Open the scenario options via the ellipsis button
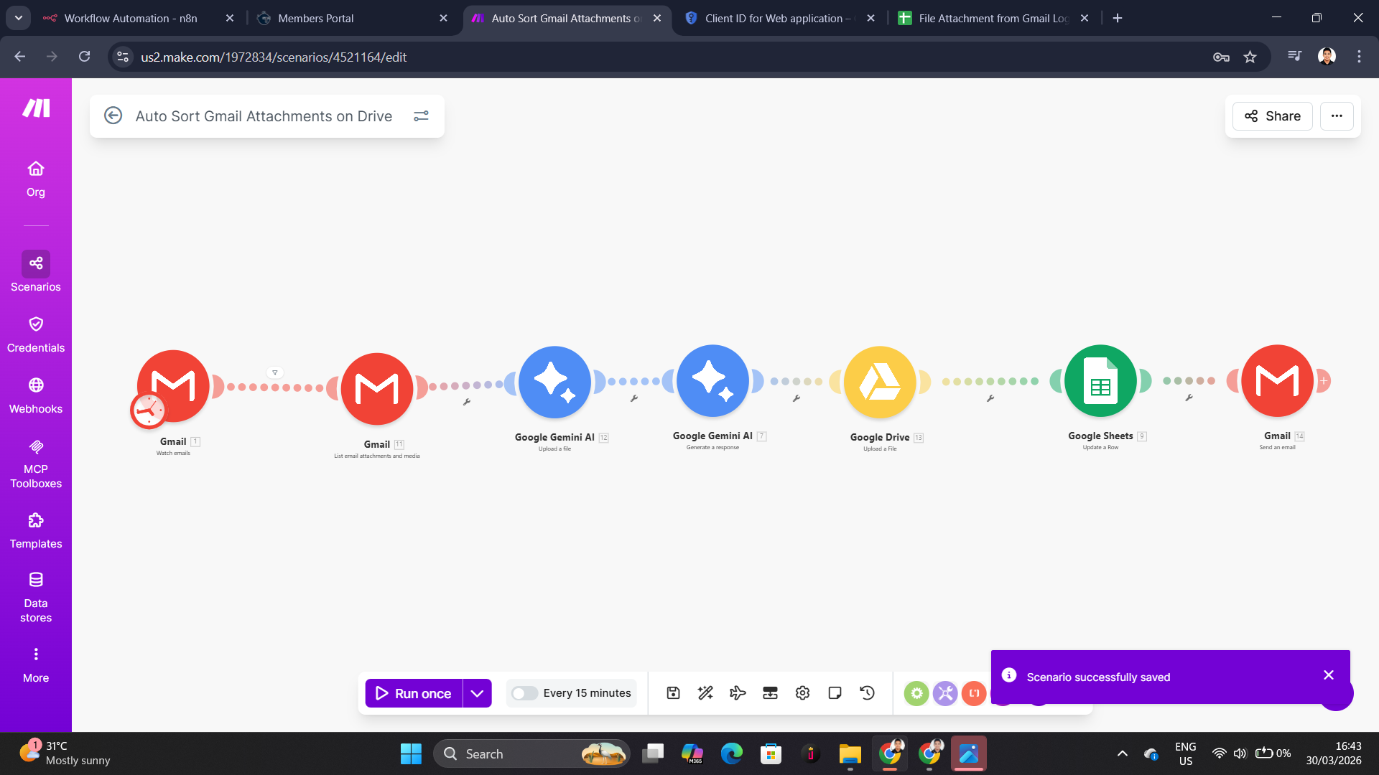The image size is (1379, 775). tap(1337, 116)
